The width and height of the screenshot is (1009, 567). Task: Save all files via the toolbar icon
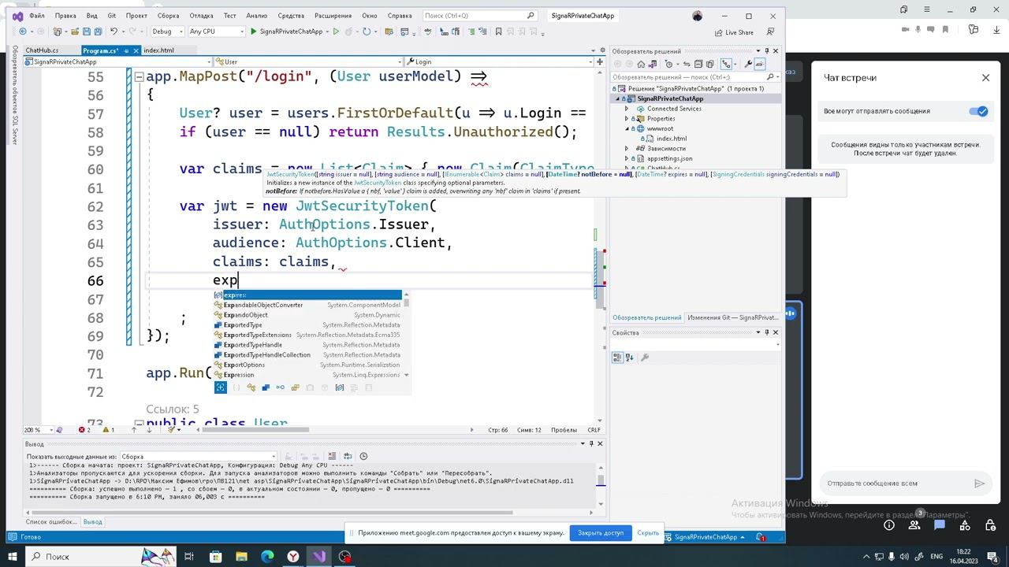pyautogui.click(x=97, y=31)
